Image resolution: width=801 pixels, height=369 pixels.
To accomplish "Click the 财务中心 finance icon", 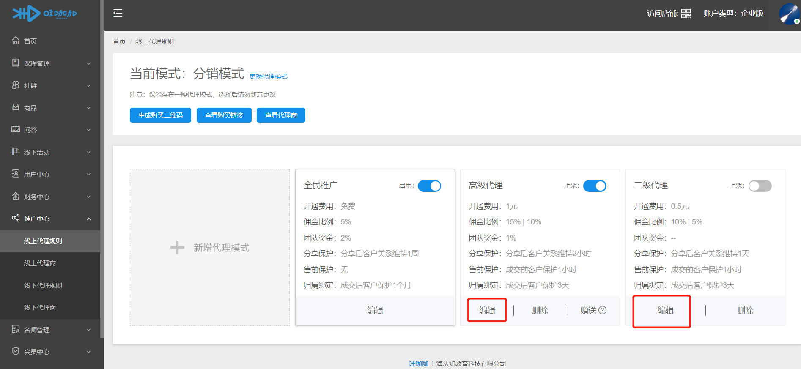I will click(16, 196).
